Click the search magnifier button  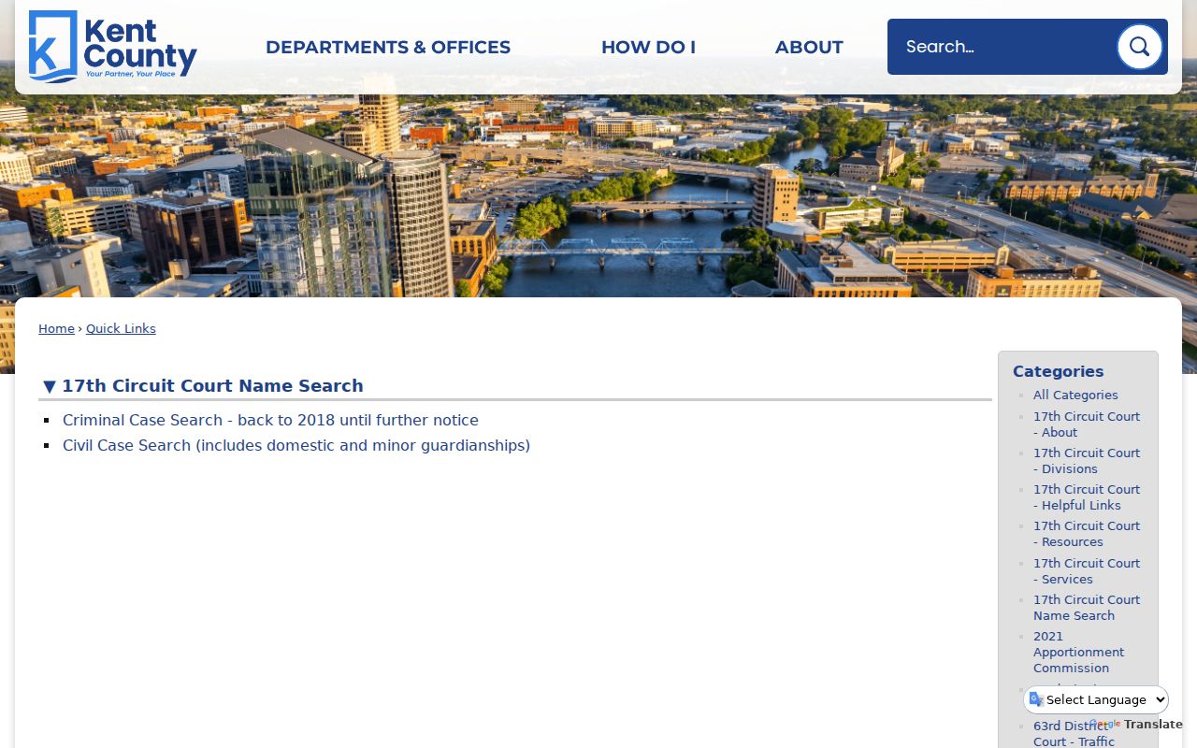(x=1139, y=47)
